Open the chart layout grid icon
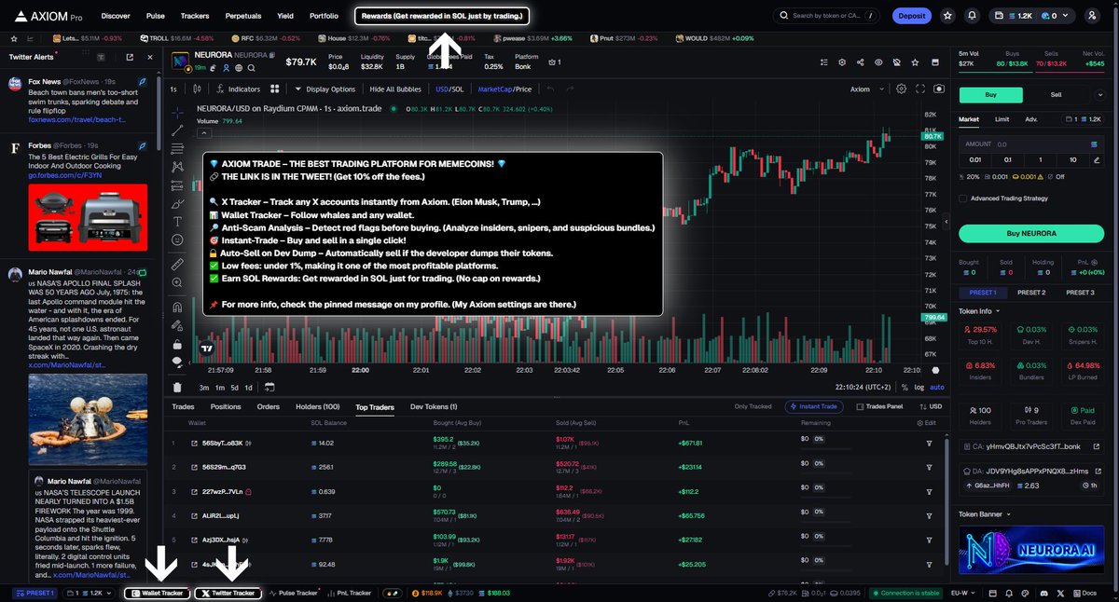 274,89
